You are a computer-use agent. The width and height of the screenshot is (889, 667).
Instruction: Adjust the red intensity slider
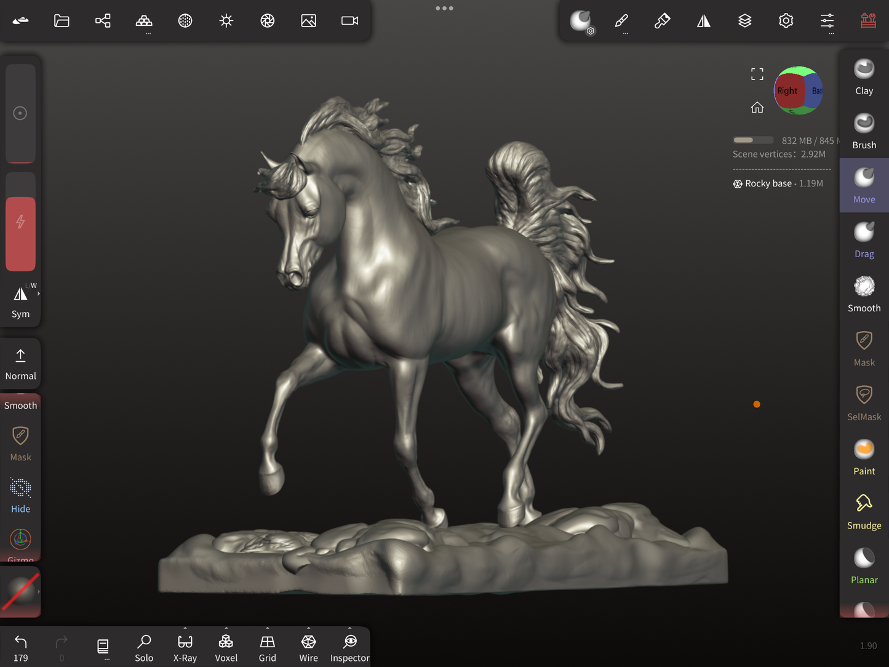pos(20,233)
